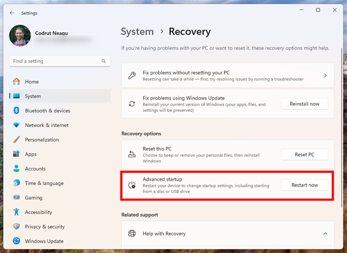Click the Home house icon
This screenshot has height=253, width=347.
coord(17,81)
